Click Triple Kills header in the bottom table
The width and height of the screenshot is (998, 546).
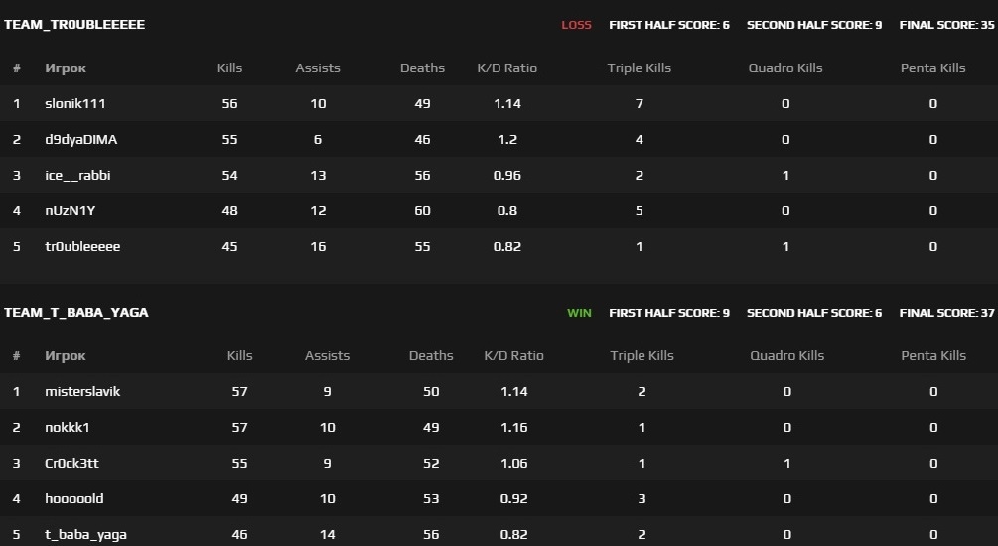point(642,356)
